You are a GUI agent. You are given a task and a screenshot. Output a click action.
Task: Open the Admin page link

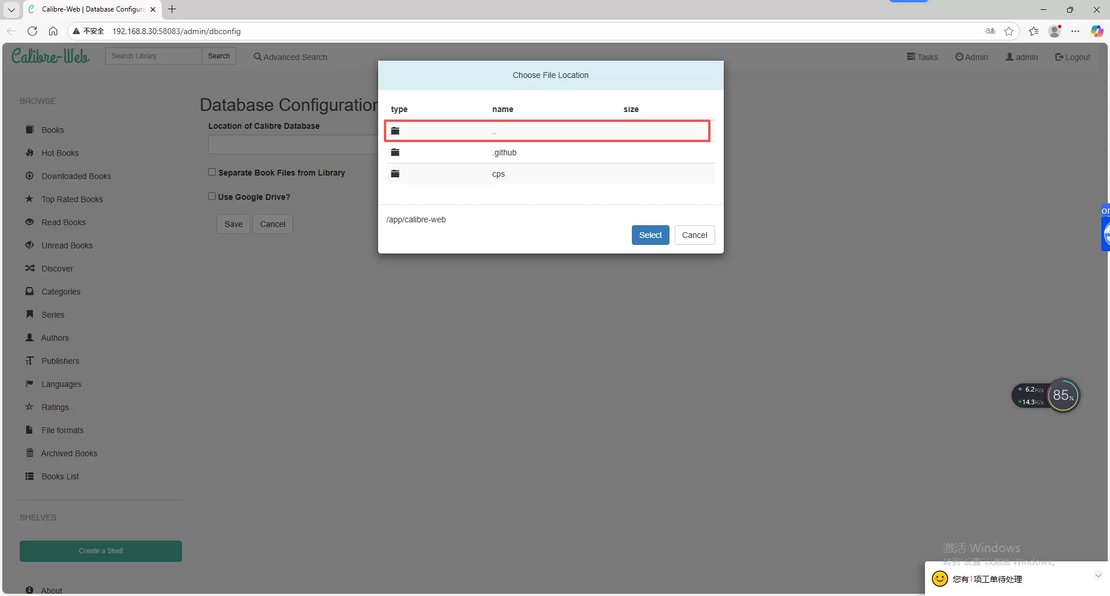[x=971, y=57]
